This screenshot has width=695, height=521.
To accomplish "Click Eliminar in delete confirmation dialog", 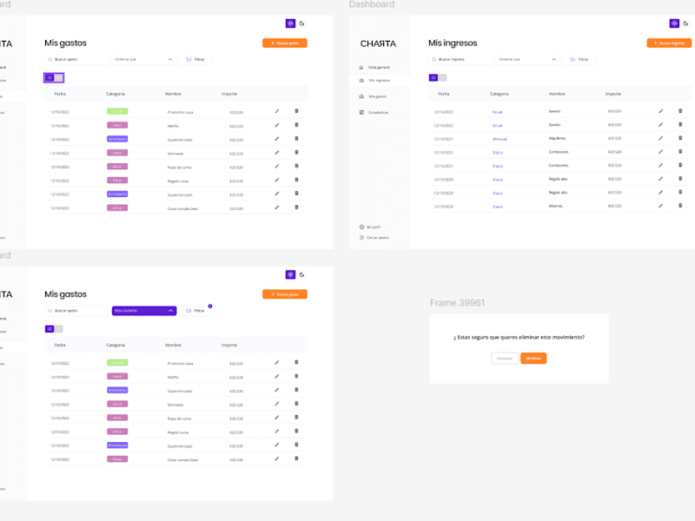I will (533, 359).
